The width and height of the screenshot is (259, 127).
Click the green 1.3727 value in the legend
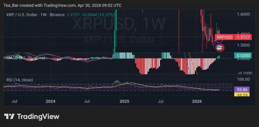pos(73,15)
